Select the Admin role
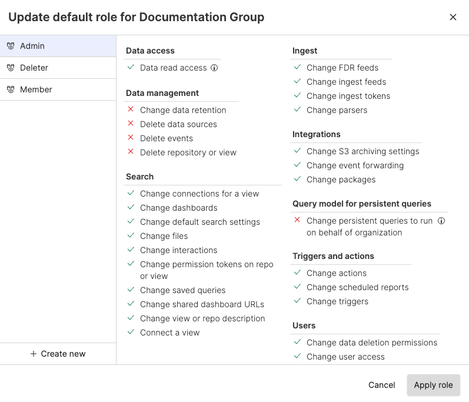 [x=58, y=46]
